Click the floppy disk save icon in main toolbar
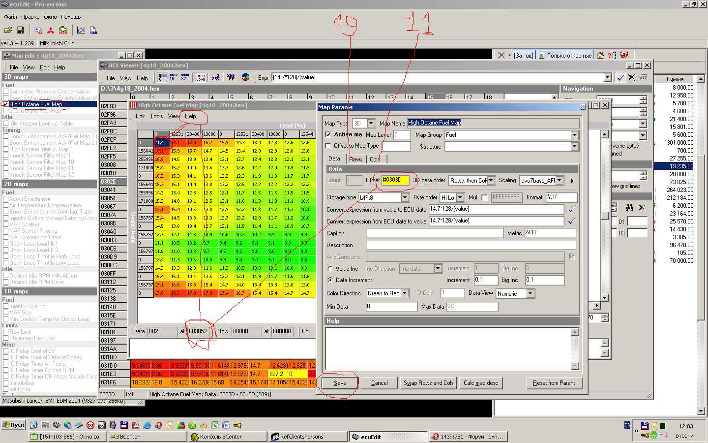This screenshot has height=443, width=708. [20, 31]
